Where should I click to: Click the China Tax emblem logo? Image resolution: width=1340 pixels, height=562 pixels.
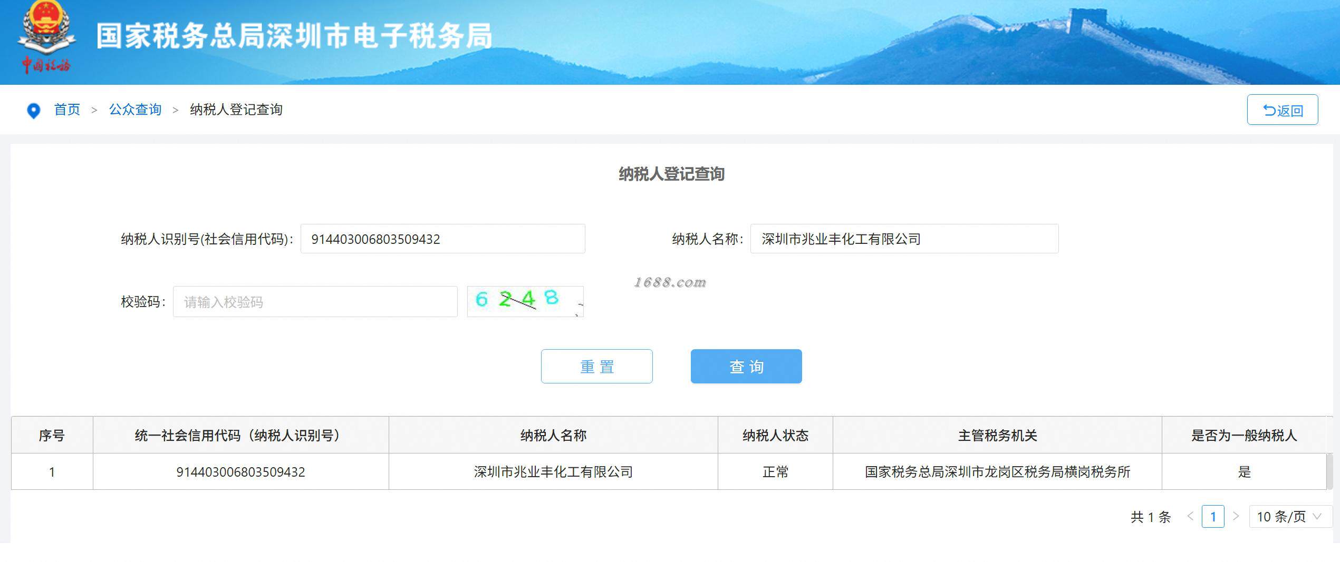tap(46, 37)
